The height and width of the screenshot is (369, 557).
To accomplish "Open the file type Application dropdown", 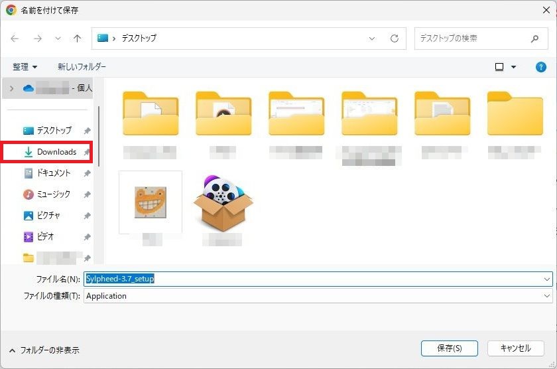I will click(547, 296).
